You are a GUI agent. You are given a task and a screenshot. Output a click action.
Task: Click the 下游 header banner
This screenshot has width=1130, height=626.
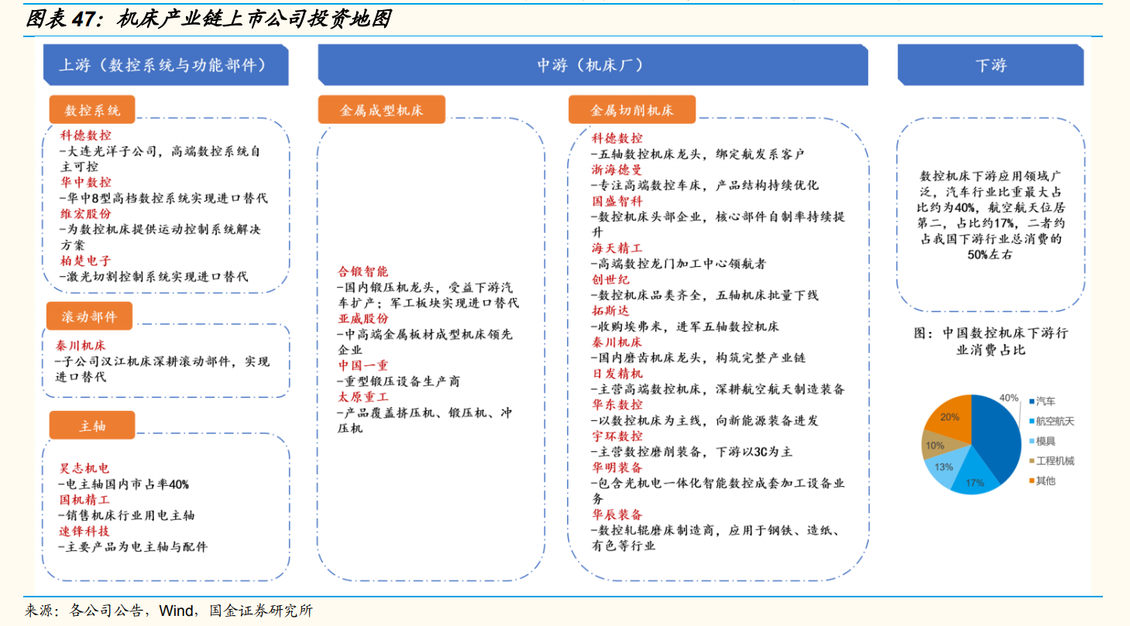991,65
